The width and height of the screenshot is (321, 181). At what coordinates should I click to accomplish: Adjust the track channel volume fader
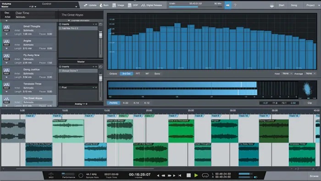coord(100,35)
